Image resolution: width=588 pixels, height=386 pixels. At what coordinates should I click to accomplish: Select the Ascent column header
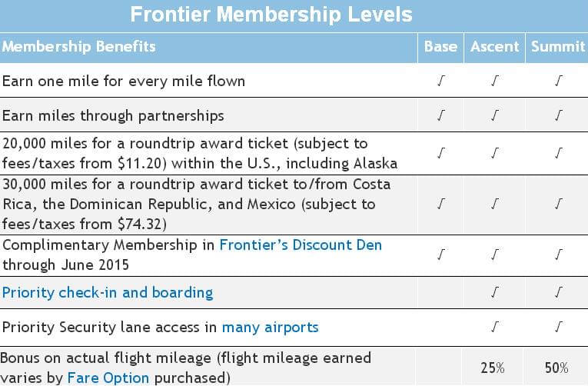(495, 46)
